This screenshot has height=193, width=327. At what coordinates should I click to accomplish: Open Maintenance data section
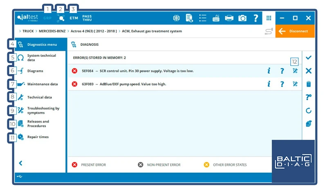tap(40, 84)
